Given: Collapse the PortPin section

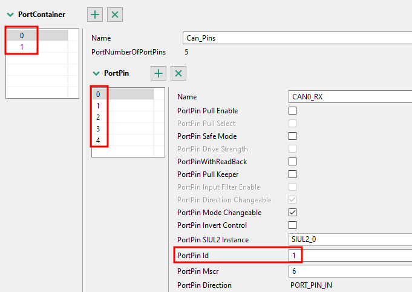Looking at the screenshot, I should pyautogui.click(x=96, y=73).
